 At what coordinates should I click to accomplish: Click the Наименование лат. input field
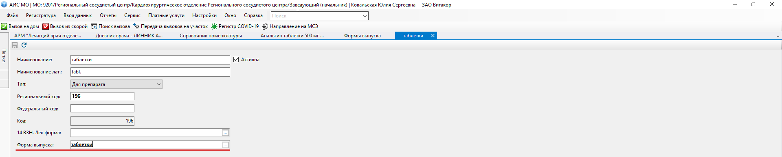click(150, 72)
